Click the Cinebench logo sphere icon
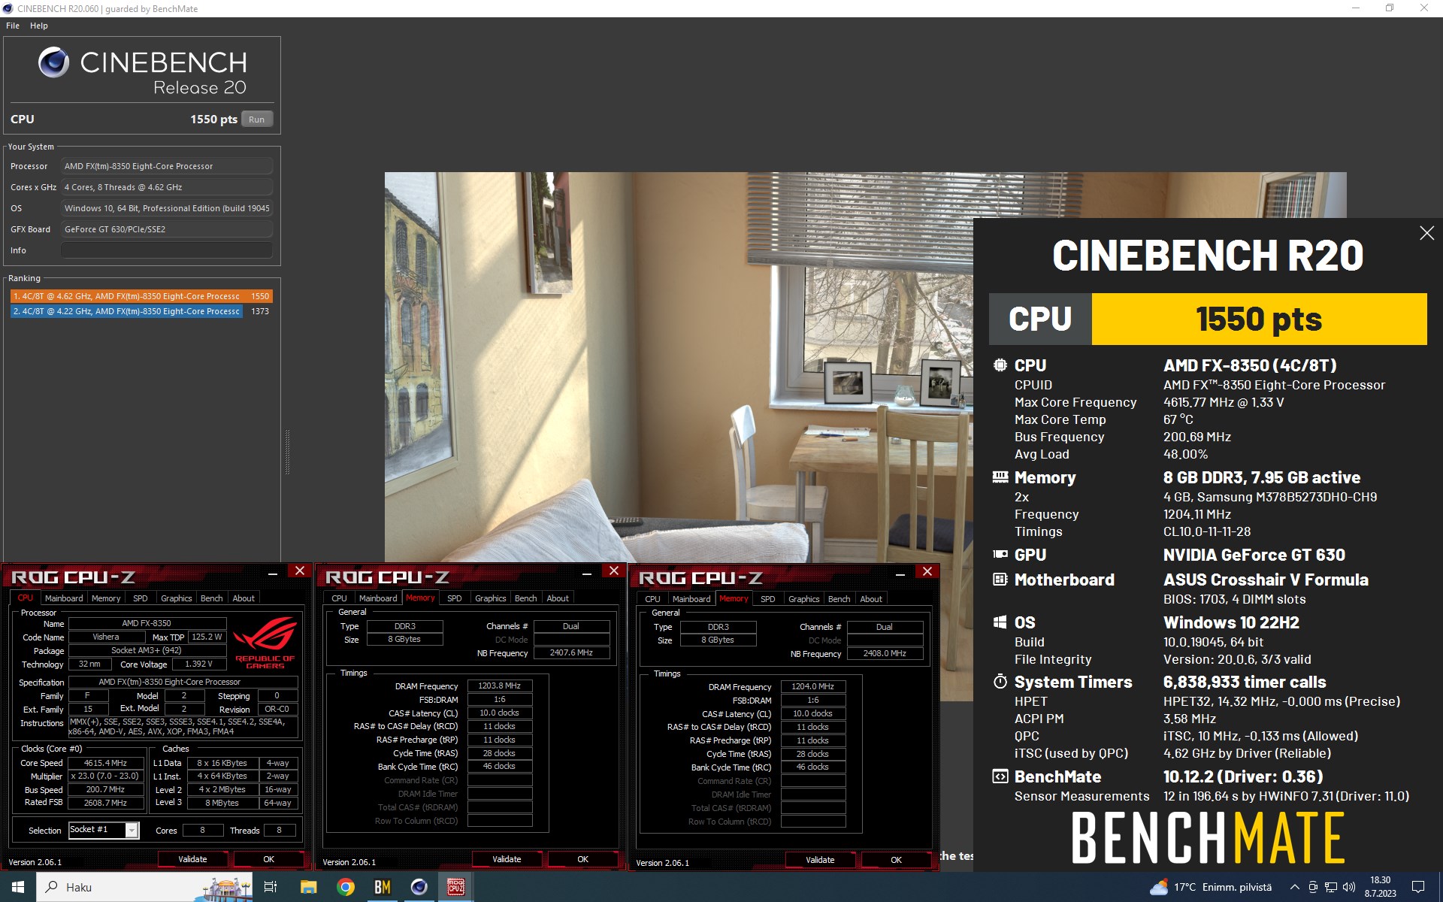The image size is (1443, 902). (54, 63)
